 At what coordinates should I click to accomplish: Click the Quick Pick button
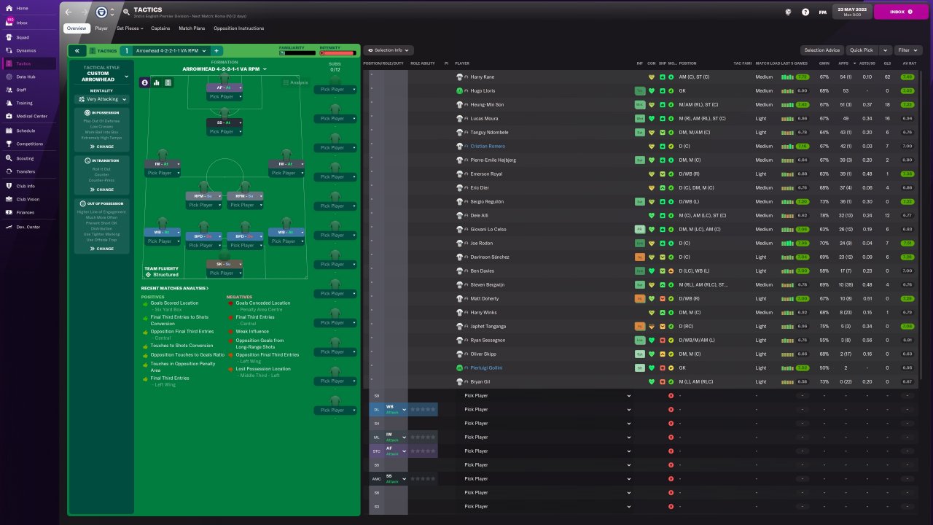point(862,50)
